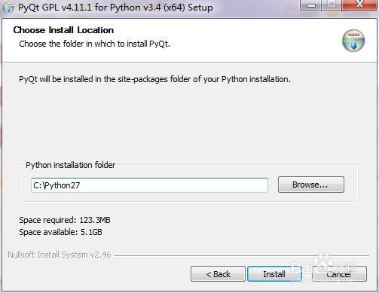Click the Nullsoft Install System v2.46 label
This screenshot has width=379, height=293.
pyautogui.click(x=60, y=255)
